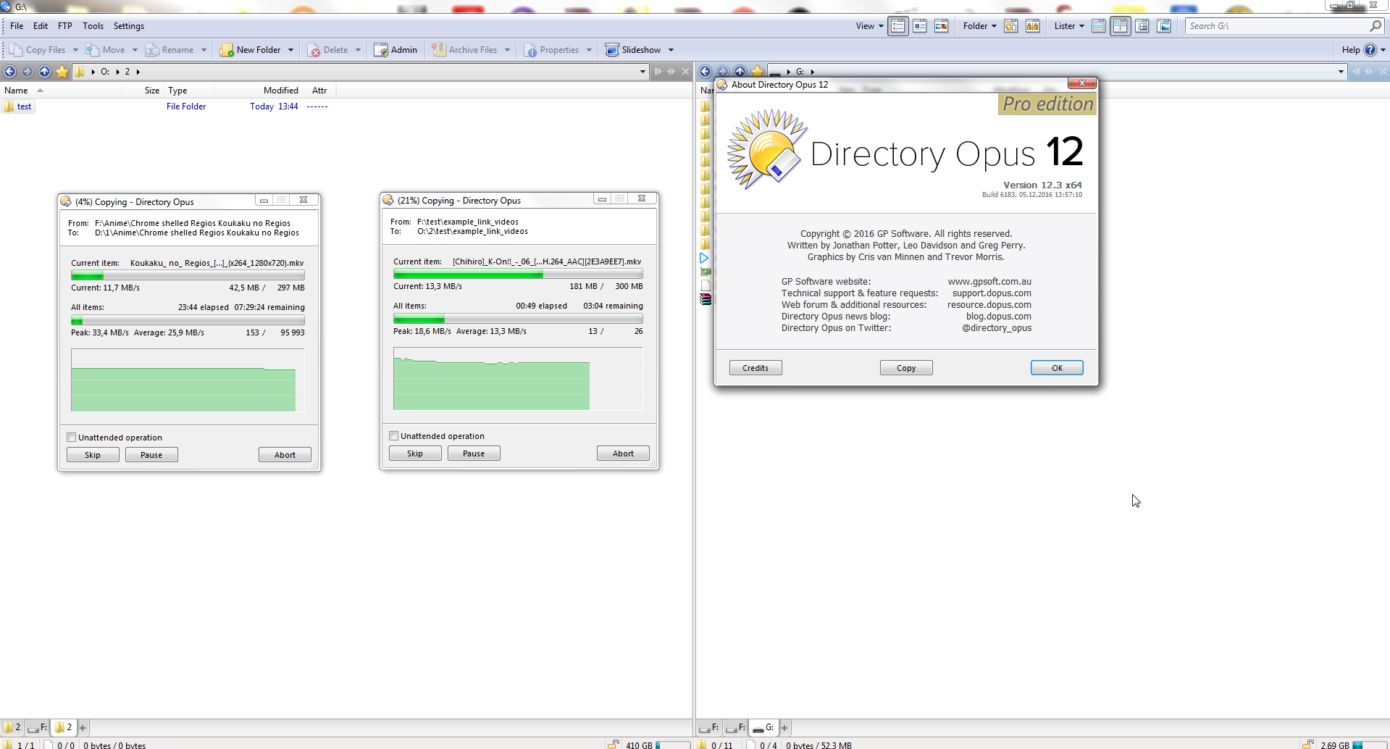Pause the 4% copying operation
Image resolution: width=1390 pixels, height=749 pixels.
tap(151, 455)
